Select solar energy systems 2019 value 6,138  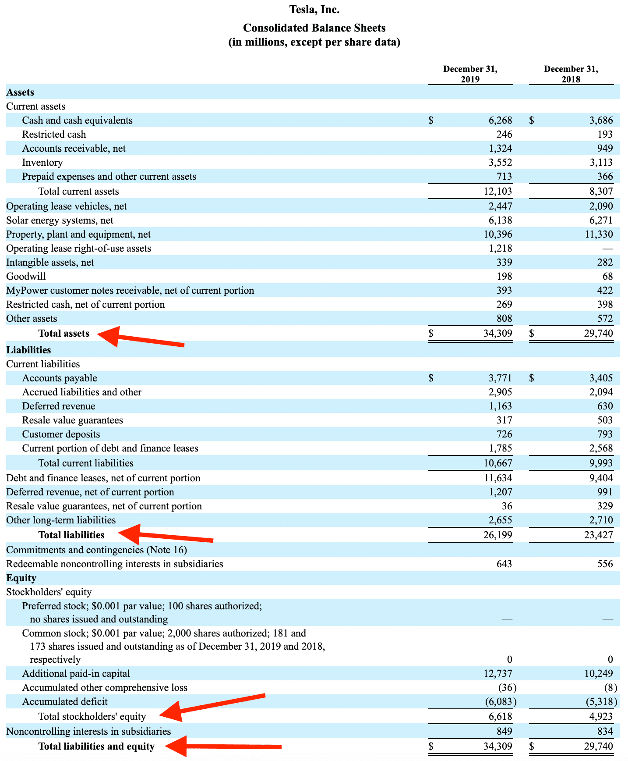pyautogui.click(x=500, y=220)
